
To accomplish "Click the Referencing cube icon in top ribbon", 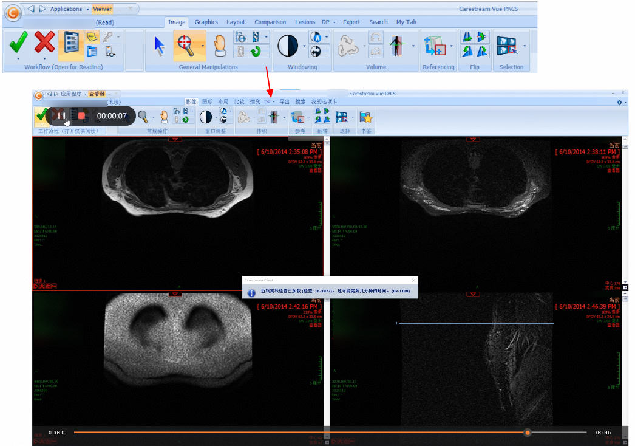I will coord(435,46).
